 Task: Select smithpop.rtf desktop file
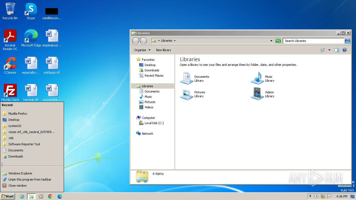(x=52, y=66)
